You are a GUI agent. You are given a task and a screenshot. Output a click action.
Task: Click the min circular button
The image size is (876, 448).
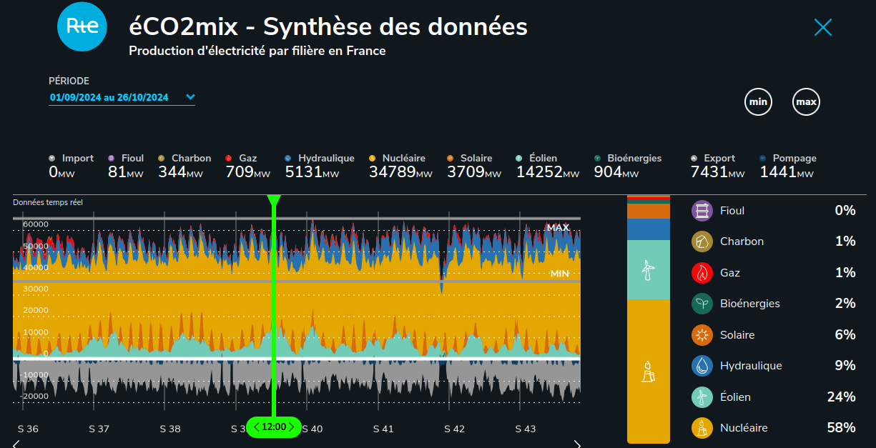click(x=758, y=102)
